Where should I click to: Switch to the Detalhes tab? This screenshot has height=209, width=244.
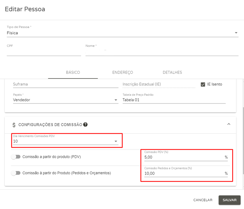[x=172, y=73]
